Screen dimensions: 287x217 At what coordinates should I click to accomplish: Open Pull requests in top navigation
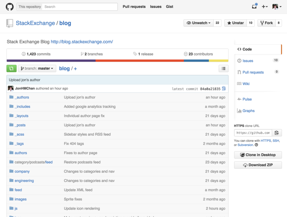(134, 6)
